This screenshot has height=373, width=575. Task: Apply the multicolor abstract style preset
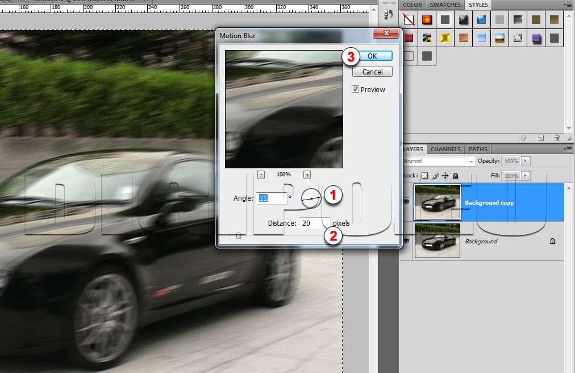pyautogui.click(x=427, y=38)
